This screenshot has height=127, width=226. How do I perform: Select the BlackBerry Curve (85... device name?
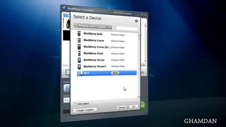coord(97,47)
